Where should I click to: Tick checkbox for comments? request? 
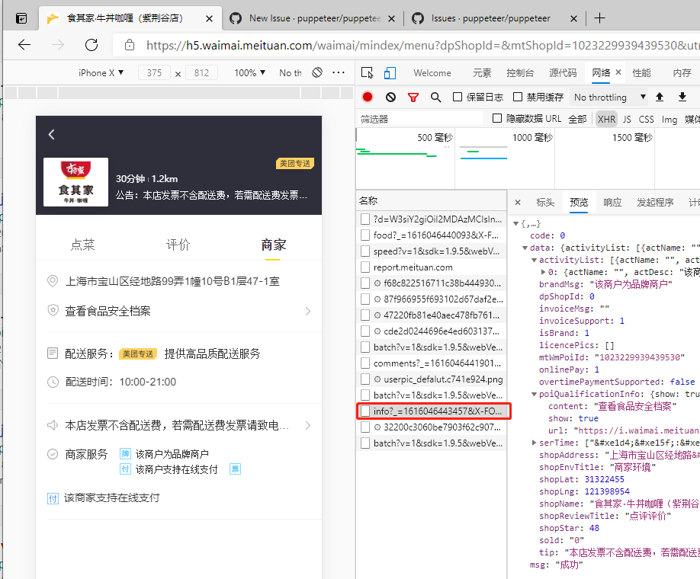[x=365, y=363]
